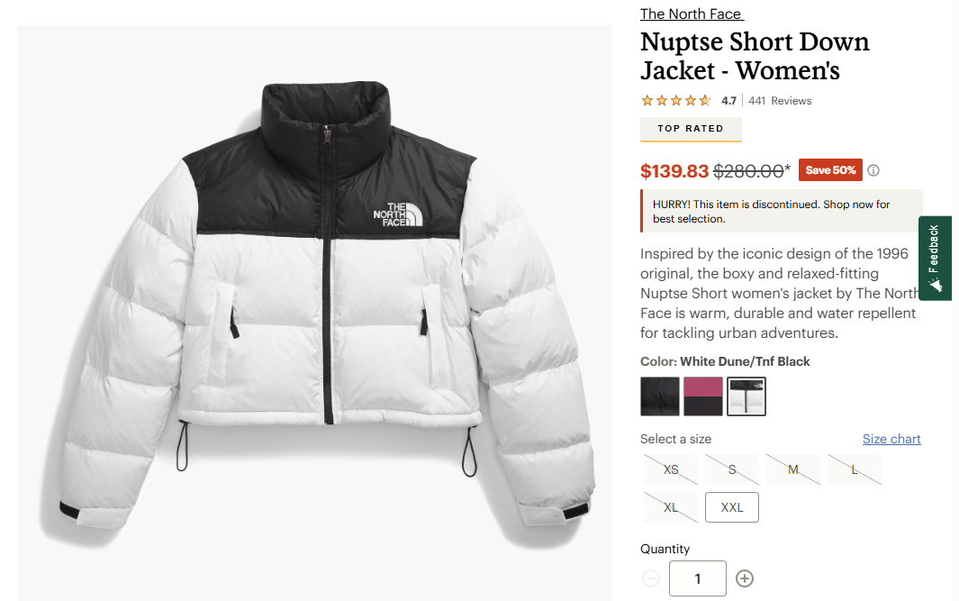
Task: Select the black color swatch
Action: 660,396
